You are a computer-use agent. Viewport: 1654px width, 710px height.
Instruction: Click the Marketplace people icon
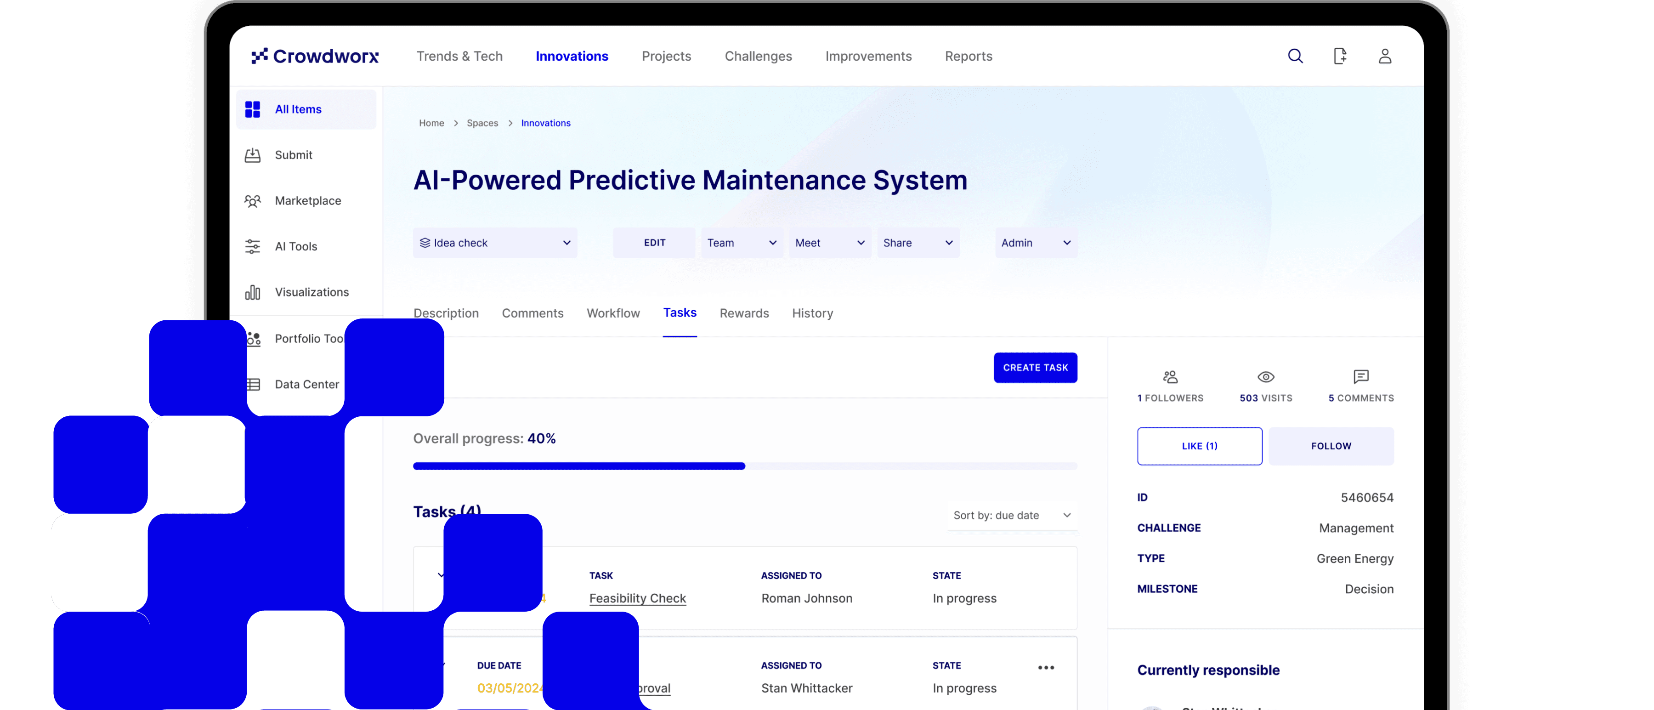(253, 201)
